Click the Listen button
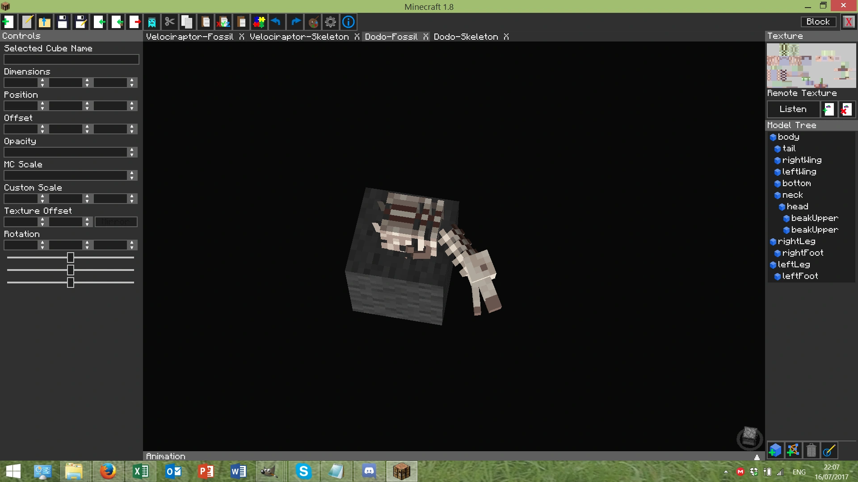Screen dimensions: 858x482 point(793,109)
